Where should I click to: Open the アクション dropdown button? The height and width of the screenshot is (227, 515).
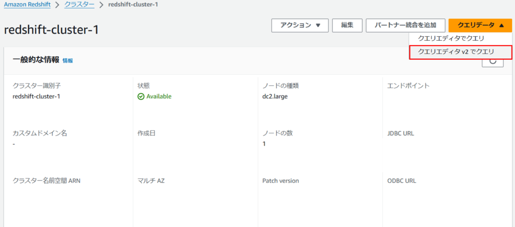(x=300, y=25)
